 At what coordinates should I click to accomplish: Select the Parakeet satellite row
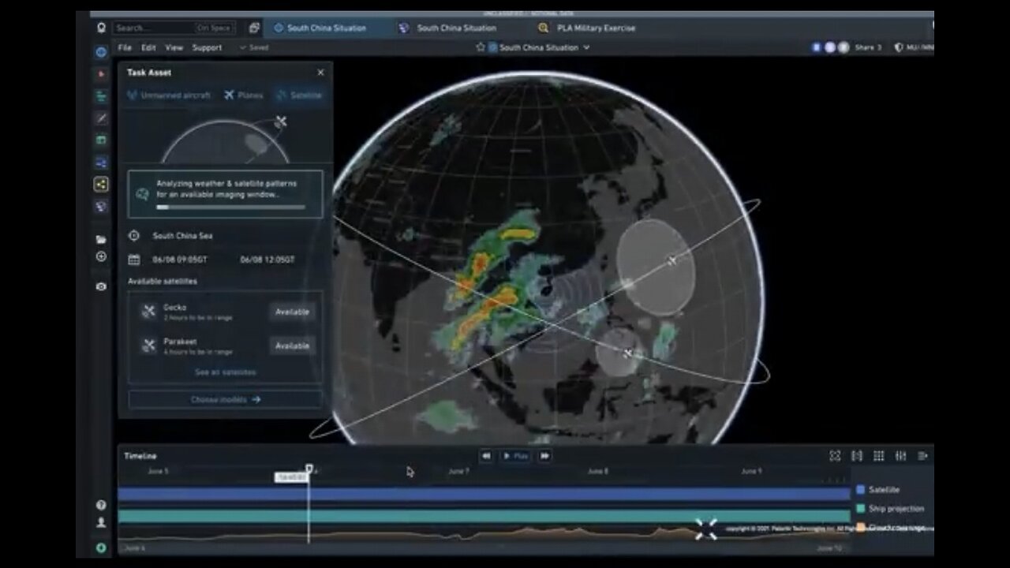click(x=225, y=346)
